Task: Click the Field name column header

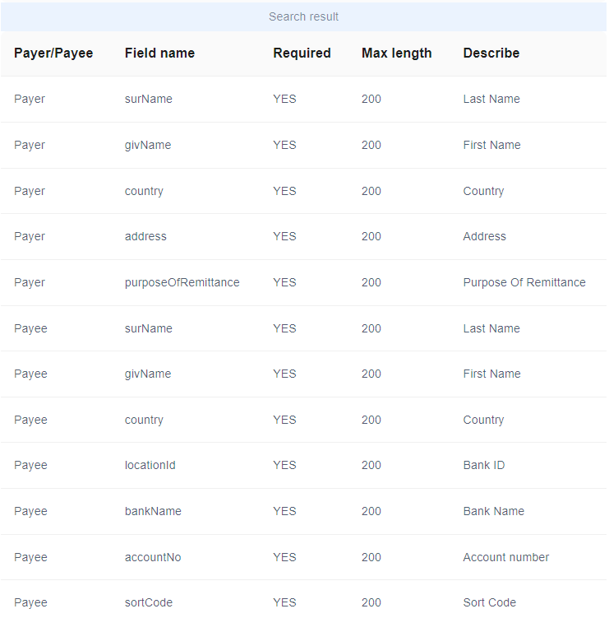Action: 159,53
